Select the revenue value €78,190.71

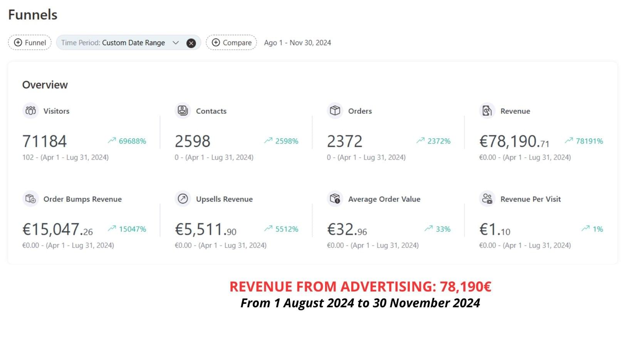514,141
